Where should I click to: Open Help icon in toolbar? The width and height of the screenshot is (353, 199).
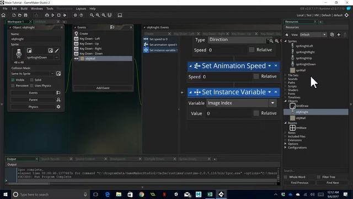81,15
